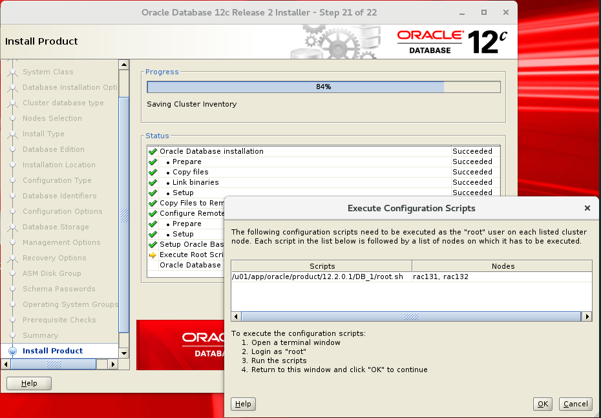Maximize the Oracle installer window
Viewport: 601px width, 418px height.
tap(484, 13)
